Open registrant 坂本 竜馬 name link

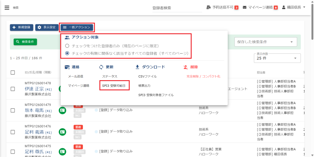[x=34, y=110]
